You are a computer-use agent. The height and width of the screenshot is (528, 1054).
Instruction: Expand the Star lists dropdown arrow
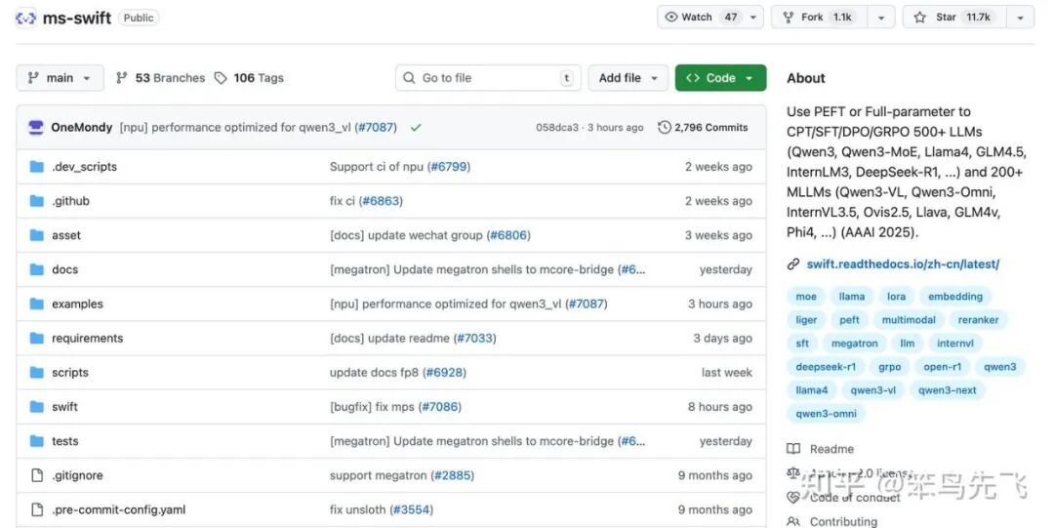tap(1021, 18)
